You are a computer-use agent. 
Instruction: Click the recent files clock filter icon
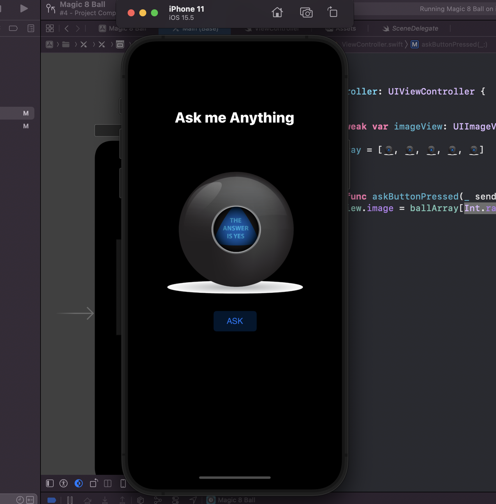20,500
